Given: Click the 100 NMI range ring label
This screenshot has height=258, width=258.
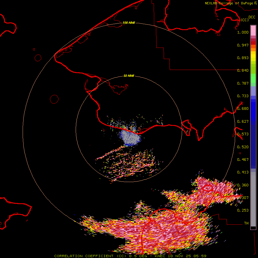Looking at the screenshot, I should [x=129, y=23].
